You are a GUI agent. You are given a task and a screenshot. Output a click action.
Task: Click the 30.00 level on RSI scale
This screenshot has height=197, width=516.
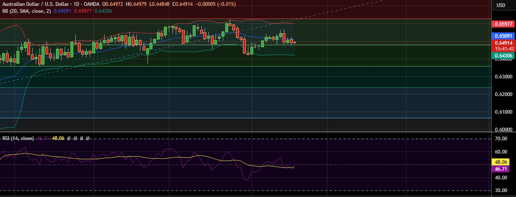501,190
